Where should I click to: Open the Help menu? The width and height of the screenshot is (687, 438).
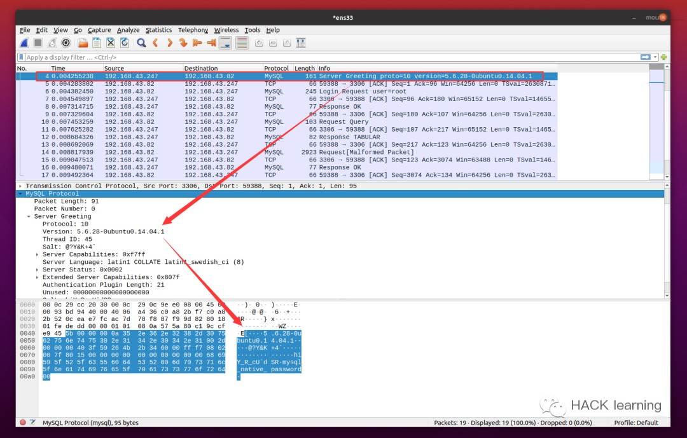coord(273,30)
